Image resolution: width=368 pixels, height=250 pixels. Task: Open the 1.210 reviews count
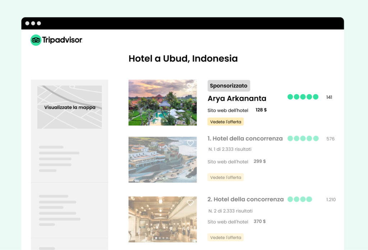point(331,200)
